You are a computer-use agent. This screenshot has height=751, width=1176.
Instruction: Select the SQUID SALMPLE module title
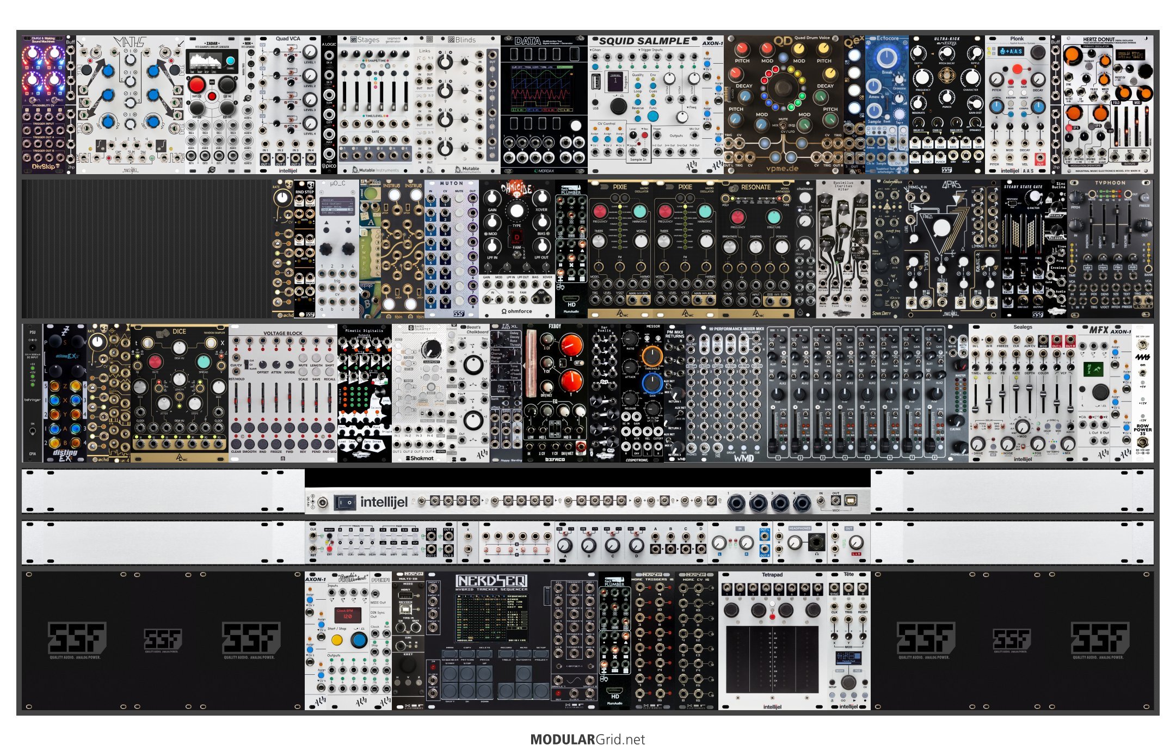(644, 41)
